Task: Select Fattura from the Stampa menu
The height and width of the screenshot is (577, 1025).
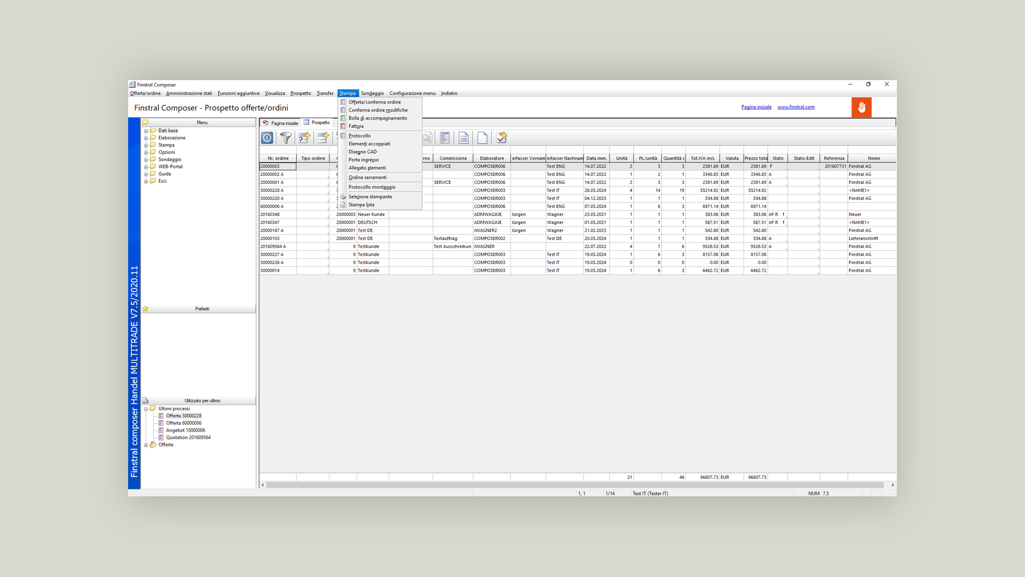Action: (x=356, y=127)
